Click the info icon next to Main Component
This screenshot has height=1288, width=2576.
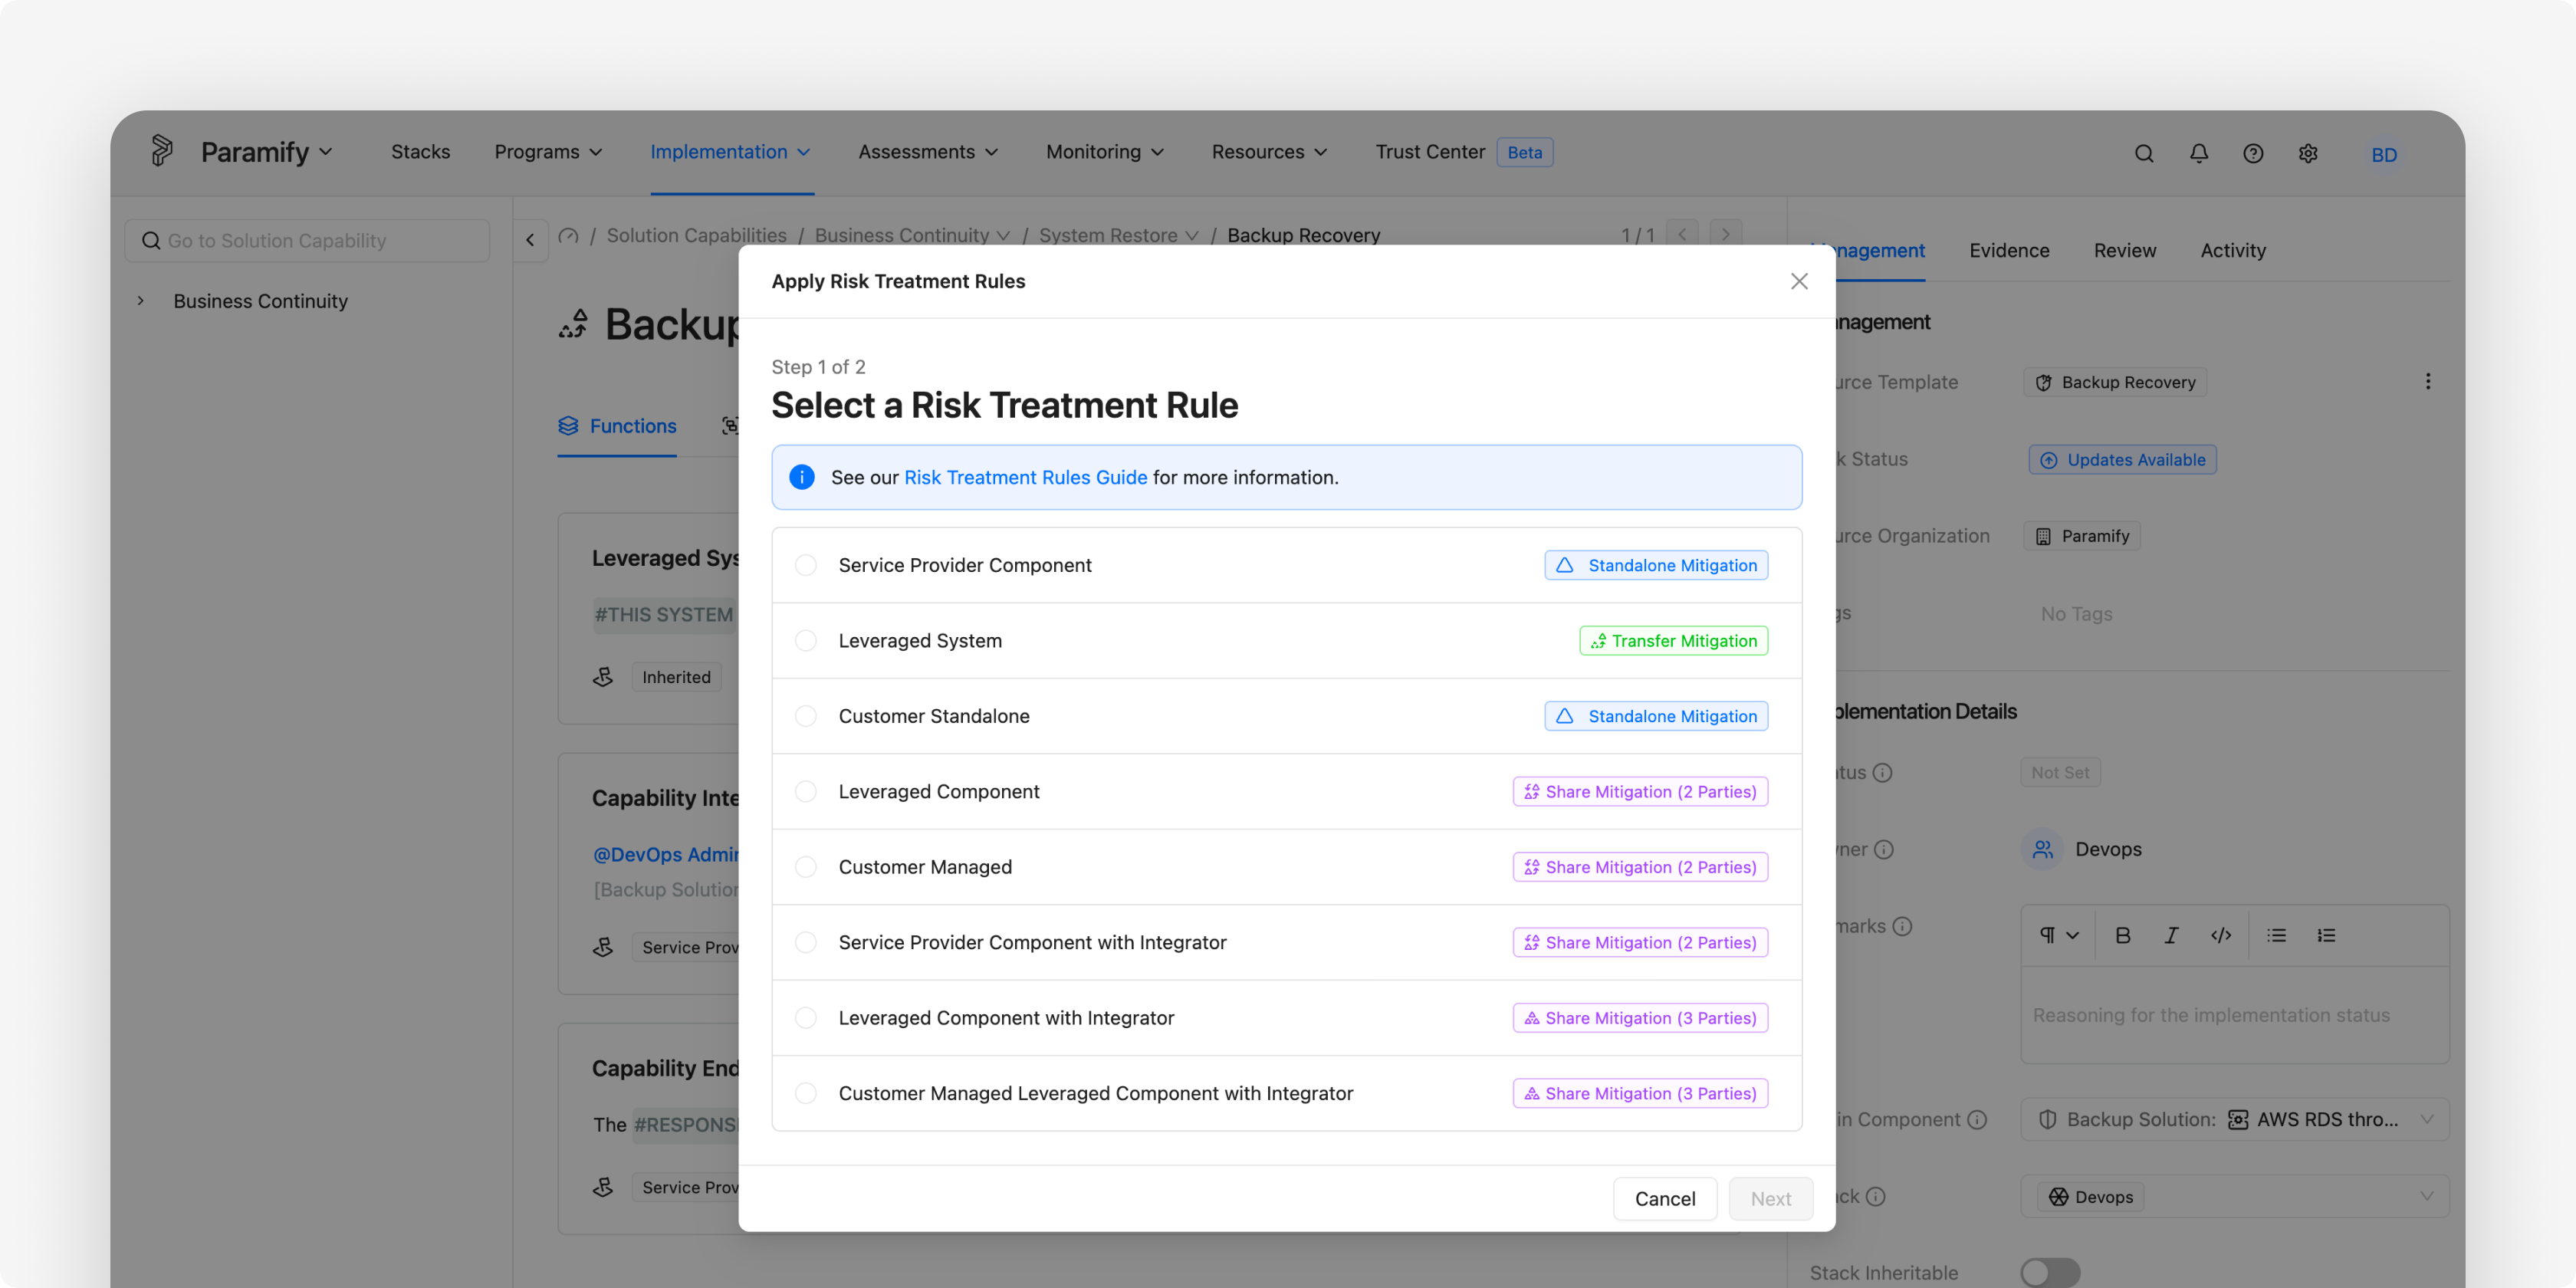tap(1976, 1119)
